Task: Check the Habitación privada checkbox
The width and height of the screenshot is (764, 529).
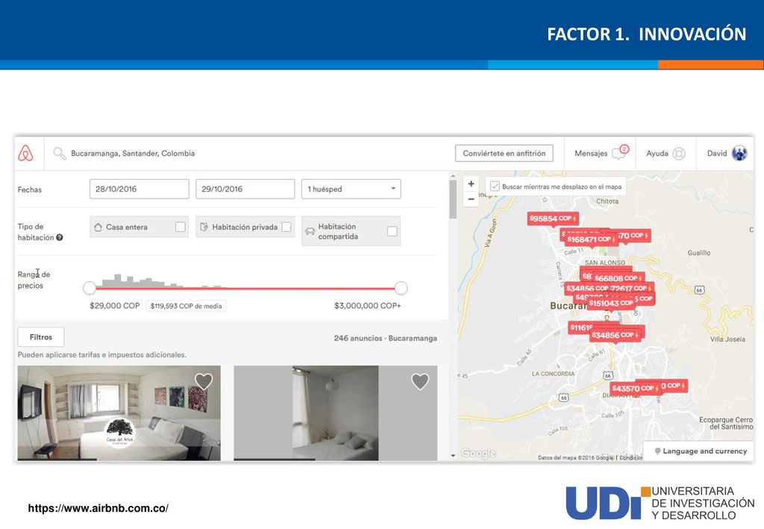Action: (286, 227)
